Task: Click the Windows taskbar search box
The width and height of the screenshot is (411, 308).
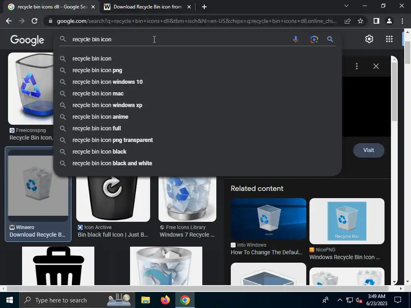Action: 77,300
